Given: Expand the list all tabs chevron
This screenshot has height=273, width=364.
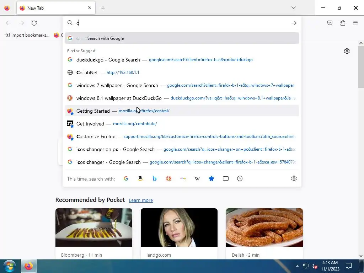Looking at the screenshot, I should (294, 8).
